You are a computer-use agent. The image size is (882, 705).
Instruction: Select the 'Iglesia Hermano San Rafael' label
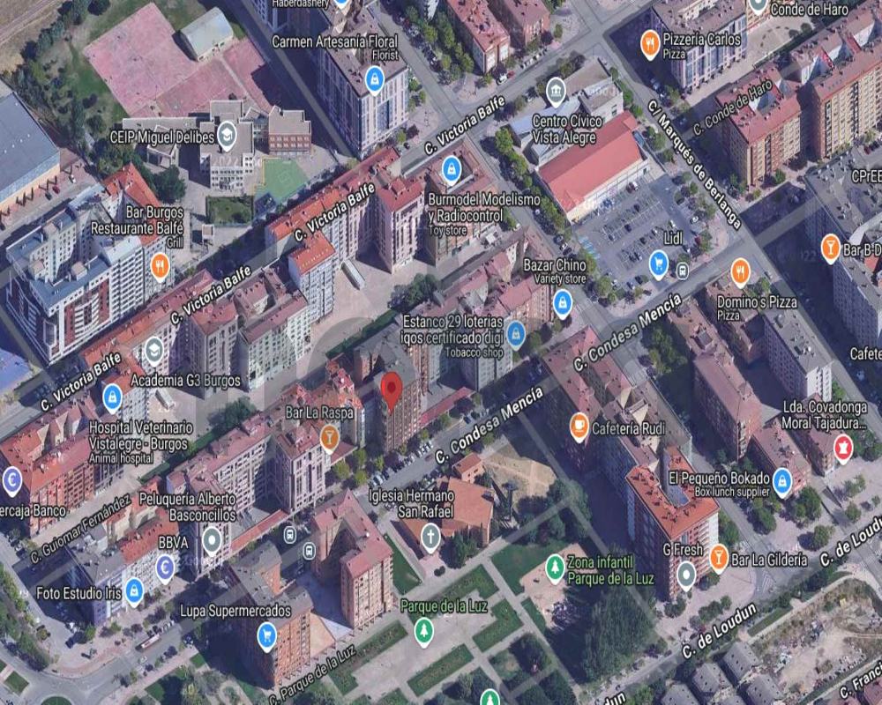click(x=411, y=504)
